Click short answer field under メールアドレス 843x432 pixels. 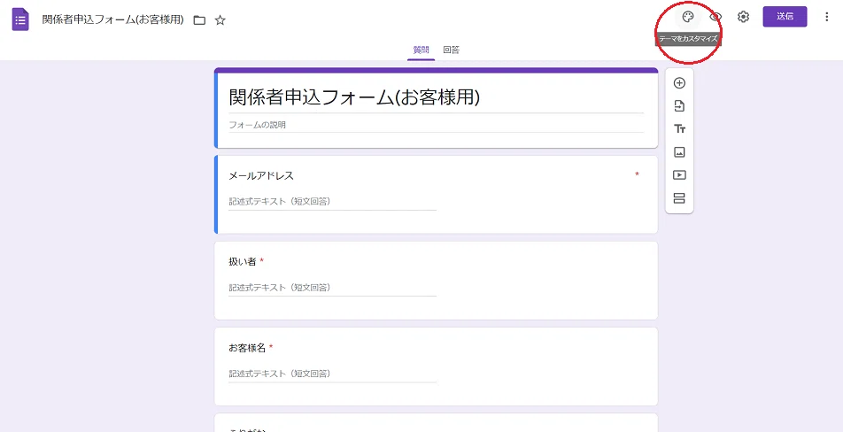point(332,202)
